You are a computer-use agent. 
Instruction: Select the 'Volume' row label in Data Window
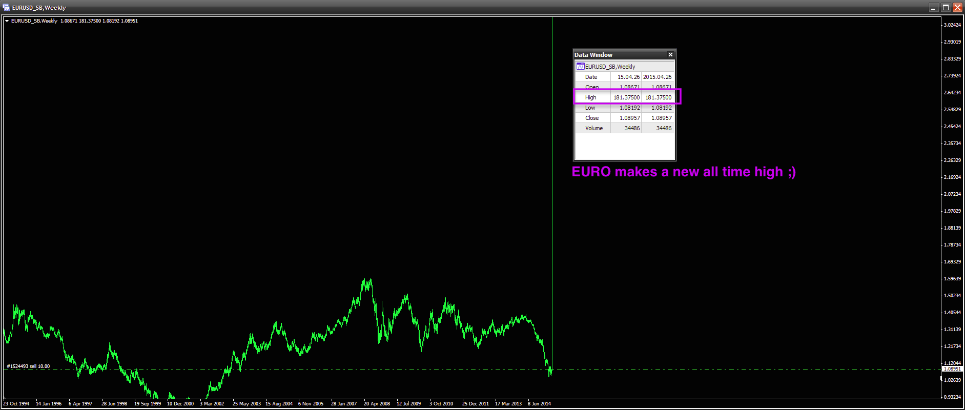click(x=594, y=128)
